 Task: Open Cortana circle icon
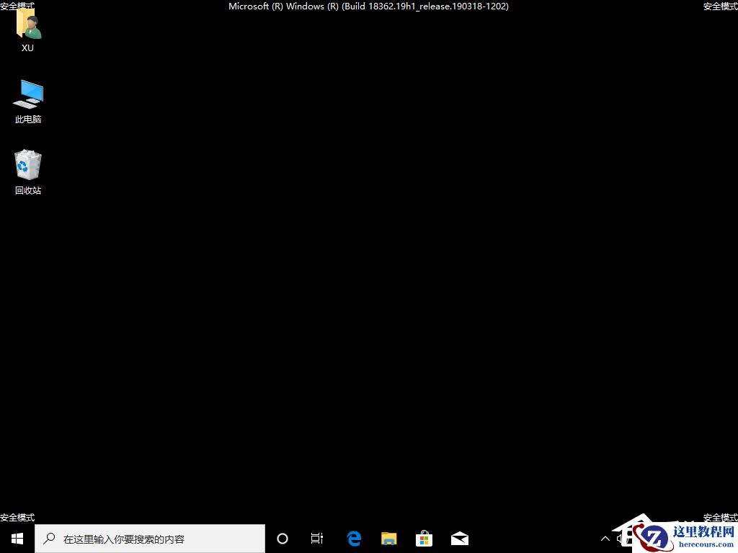tap(283, 539)
